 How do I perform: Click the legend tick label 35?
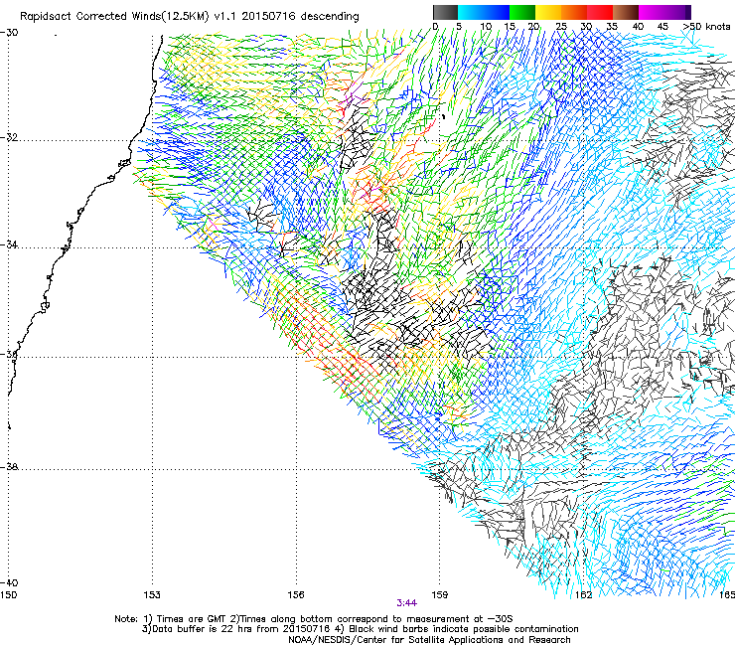tap(612, 26)
